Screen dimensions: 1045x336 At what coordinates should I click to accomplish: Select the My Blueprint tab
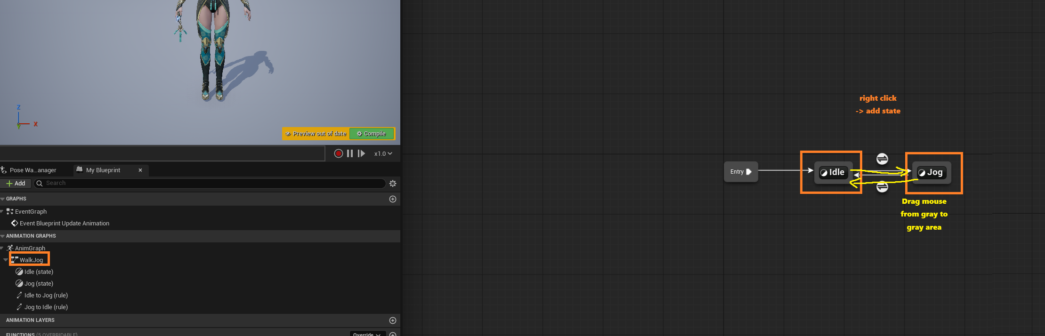point(103,170)
